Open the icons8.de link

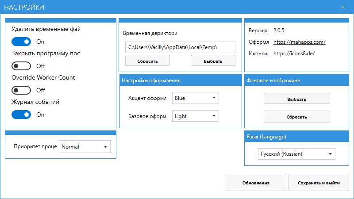294,54
